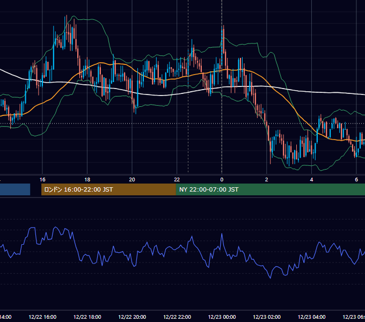Select the 20 hour label on price chart axis
This screenshot has width=365, height=322.
132,180
